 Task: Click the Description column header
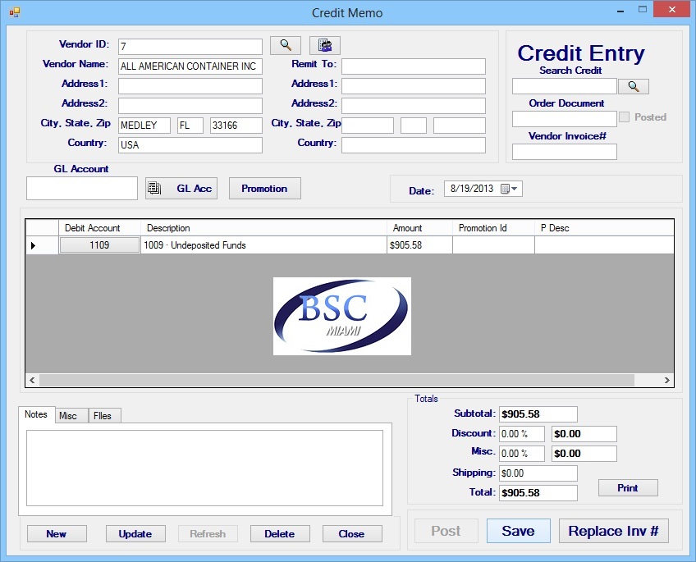click(x=263, y=228)
